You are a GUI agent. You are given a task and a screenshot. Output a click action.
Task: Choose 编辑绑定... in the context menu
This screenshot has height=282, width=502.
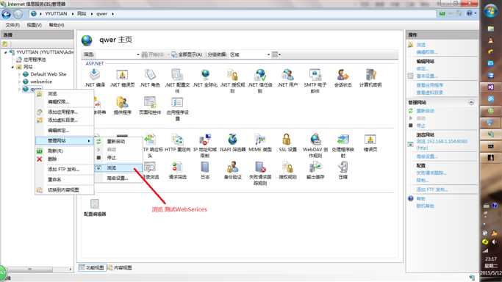click(65, 131)
